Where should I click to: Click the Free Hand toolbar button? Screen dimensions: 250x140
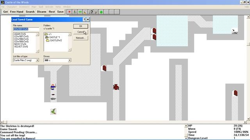pyautogui.click(x=16, y=12)
